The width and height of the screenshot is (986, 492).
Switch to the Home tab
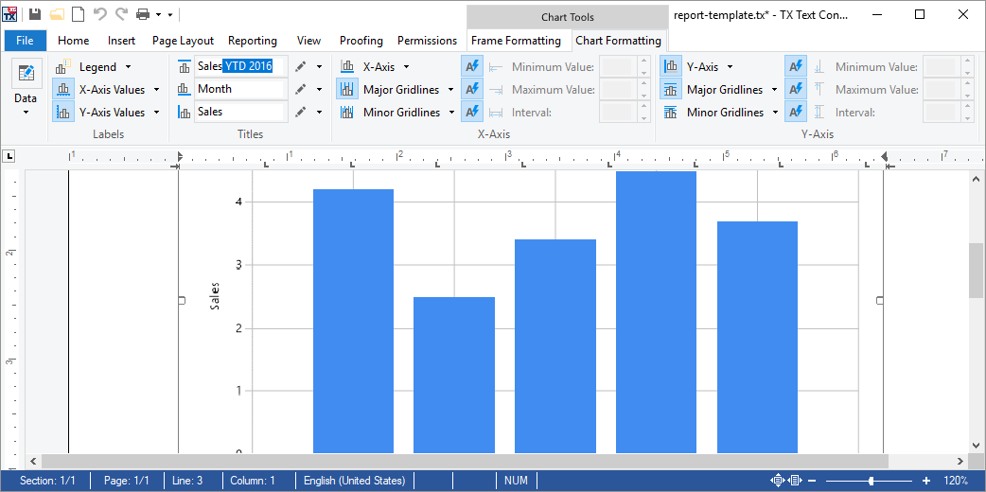coord(74,41)
